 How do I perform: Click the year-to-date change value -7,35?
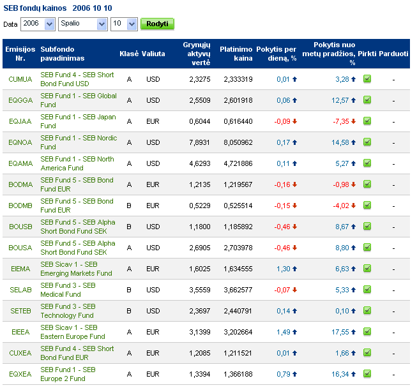click(341, 121)
